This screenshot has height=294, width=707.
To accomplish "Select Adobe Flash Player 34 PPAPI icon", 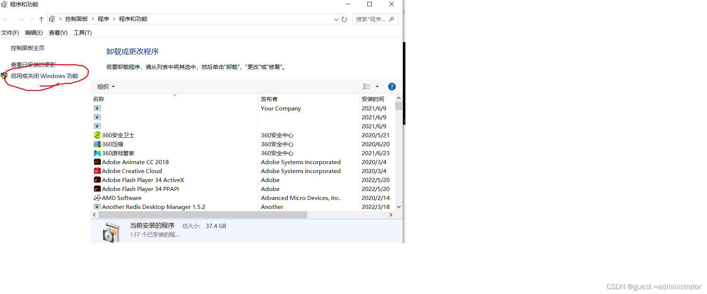I will point(97,189).
